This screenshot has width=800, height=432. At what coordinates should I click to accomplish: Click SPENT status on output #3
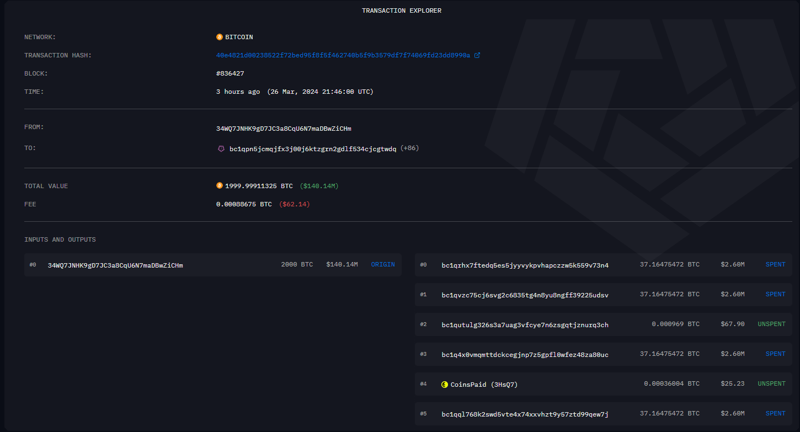tap(775, 354)
